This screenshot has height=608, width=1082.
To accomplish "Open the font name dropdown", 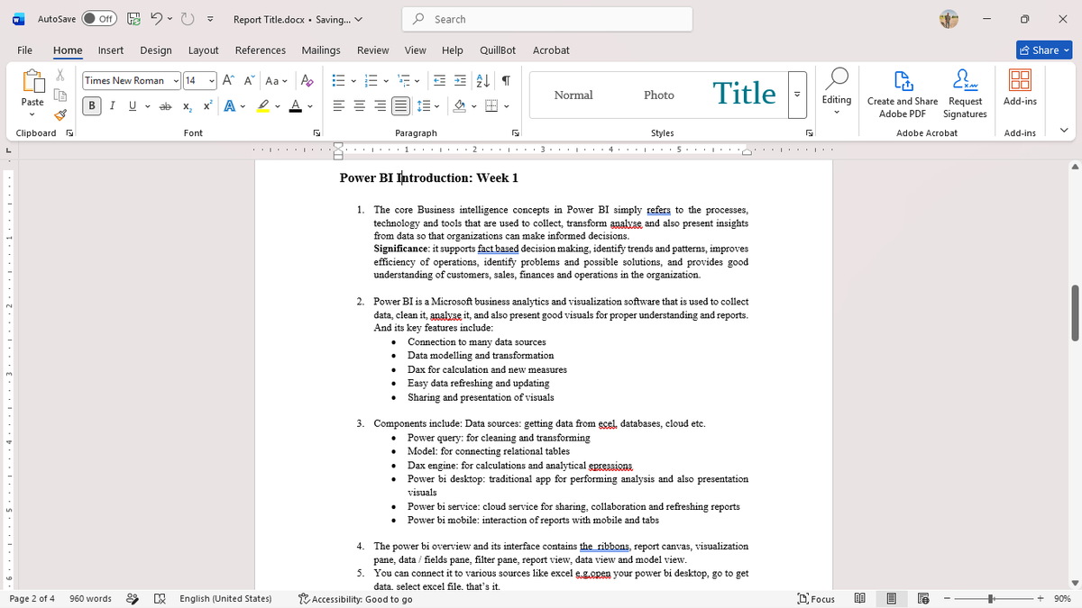I will tap(175, 81).
